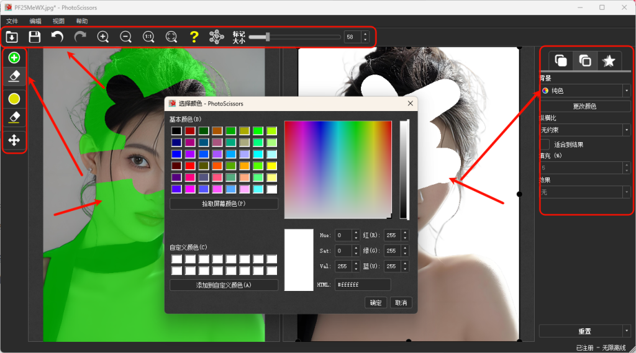The width and height of the screenshot is (636, 353).
Task: Select the yellow circle marker tool
Action: (14, 99)
